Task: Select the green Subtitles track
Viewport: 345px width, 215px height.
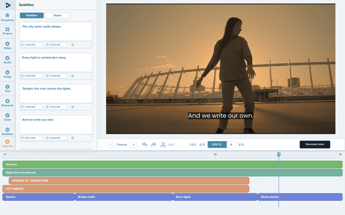Action: tap(172, 164)
